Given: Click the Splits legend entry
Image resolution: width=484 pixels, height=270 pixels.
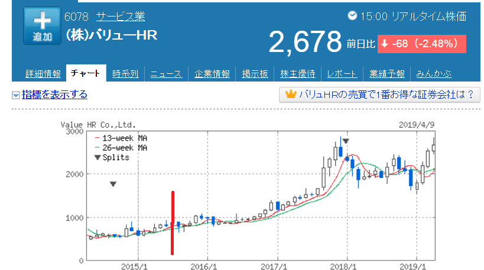Looking at the screenshot, I should pos(112,157).
